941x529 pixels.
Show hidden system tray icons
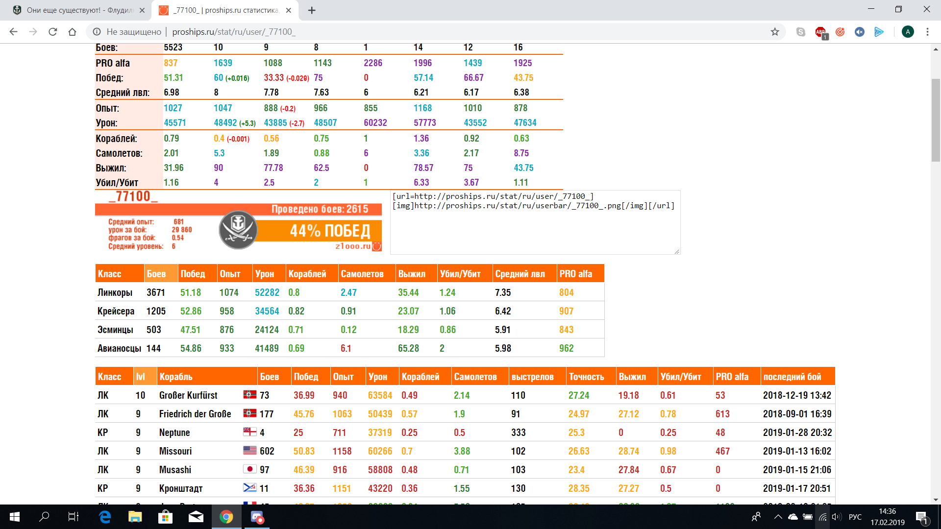point(778,517)
